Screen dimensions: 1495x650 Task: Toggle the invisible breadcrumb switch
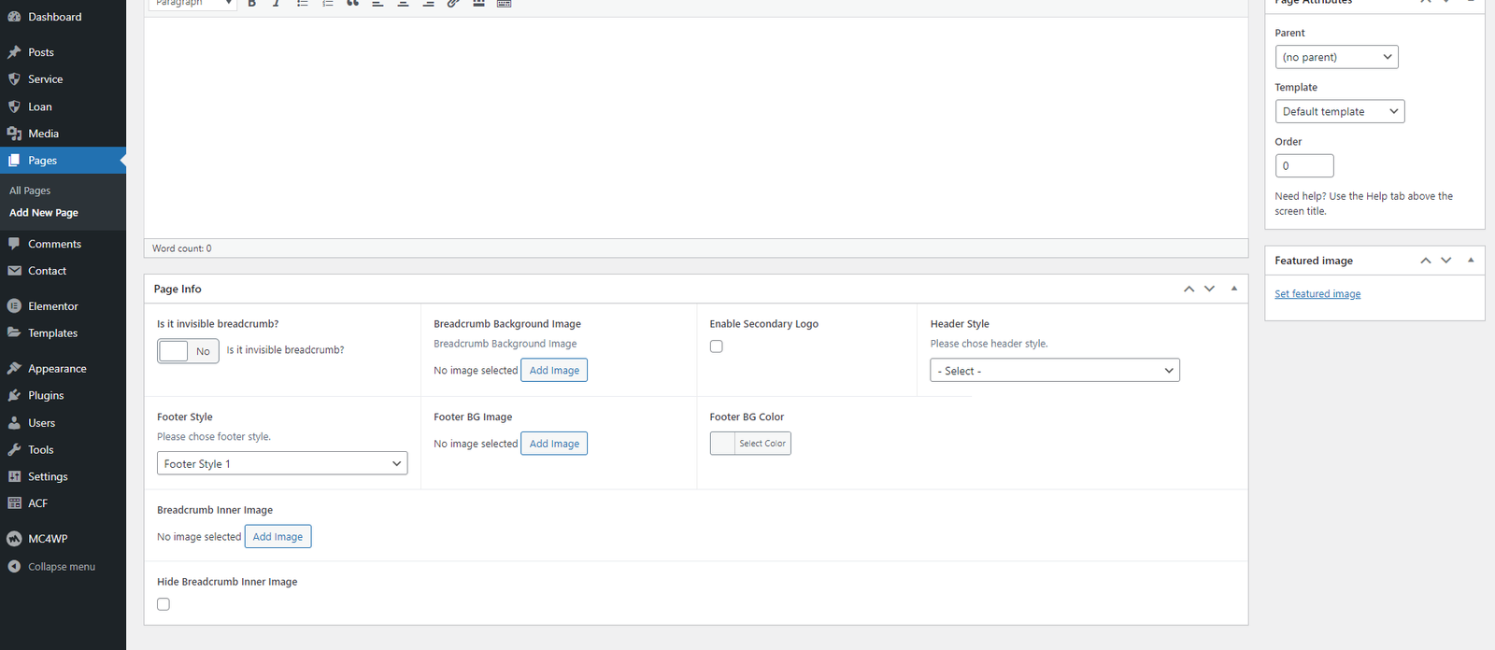pos(188,351)
